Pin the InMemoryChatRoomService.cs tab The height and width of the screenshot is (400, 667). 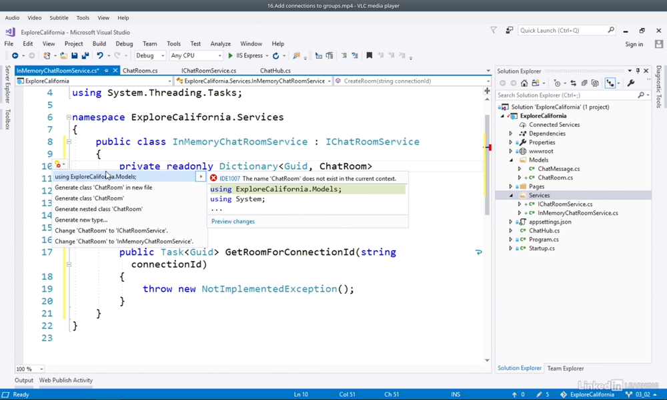(x=106, y=71)
